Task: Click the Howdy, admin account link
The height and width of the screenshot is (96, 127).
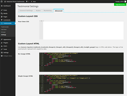Action: (120, 2)
